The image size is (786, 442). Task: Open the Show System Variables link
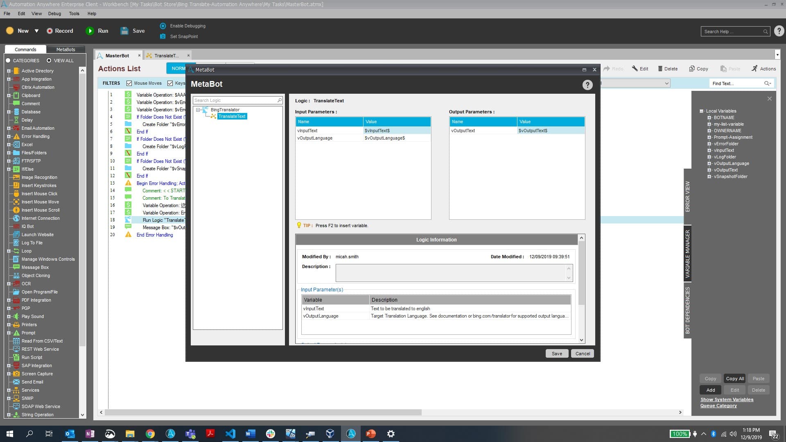click(727, 399)
